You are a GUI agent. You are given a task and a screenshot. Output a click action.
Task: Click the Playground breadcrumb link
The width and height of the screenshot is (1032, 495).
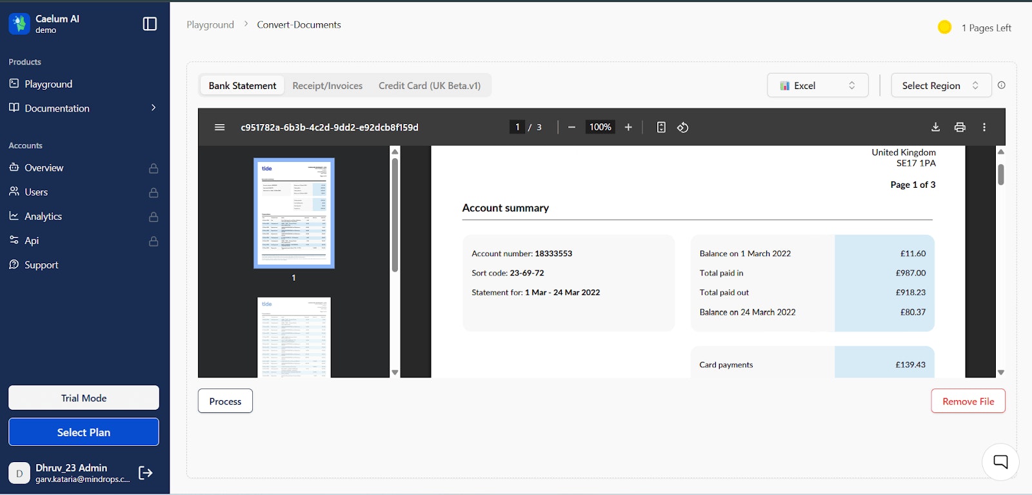(210, 25)
